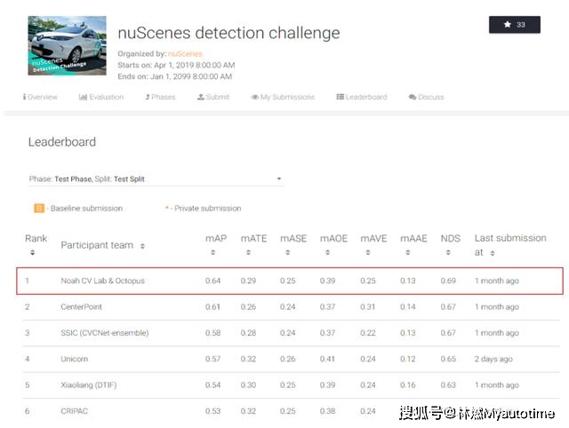Open the Discuss tab

point(427,97)
